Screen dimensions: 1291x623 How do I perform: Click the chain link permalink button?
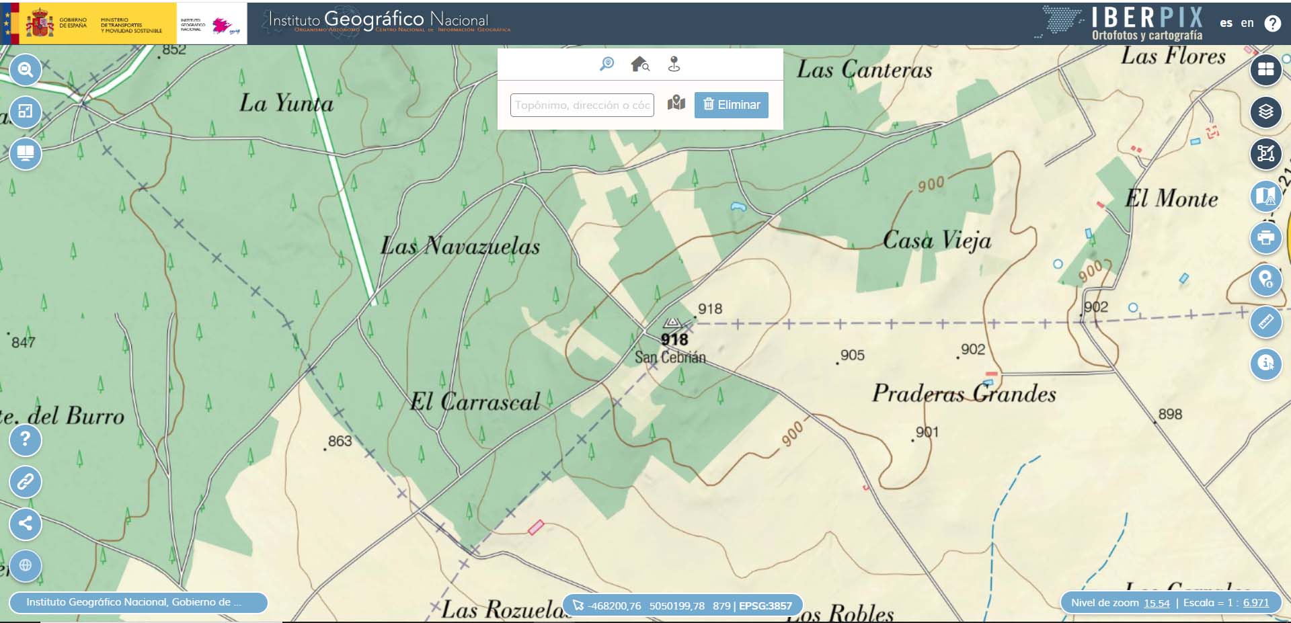26,482
